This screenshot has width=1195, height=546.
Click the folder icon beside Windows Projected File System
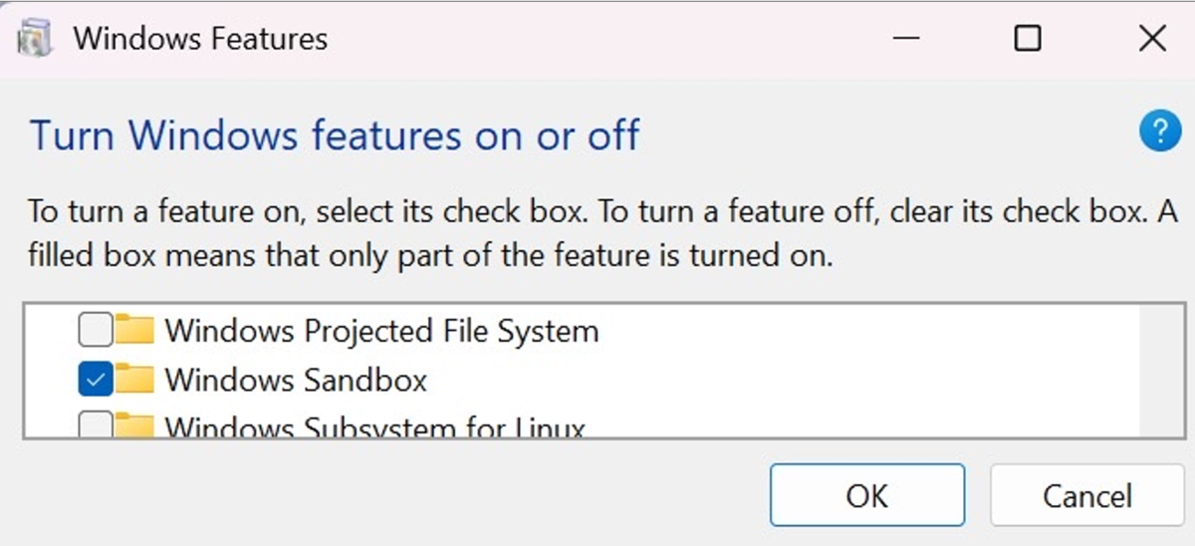pos(135,329)
